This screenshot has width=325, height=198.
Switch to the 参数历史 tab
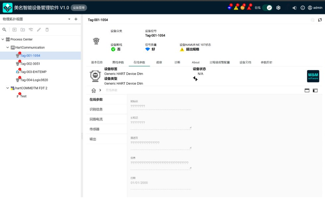coord(266,62)
